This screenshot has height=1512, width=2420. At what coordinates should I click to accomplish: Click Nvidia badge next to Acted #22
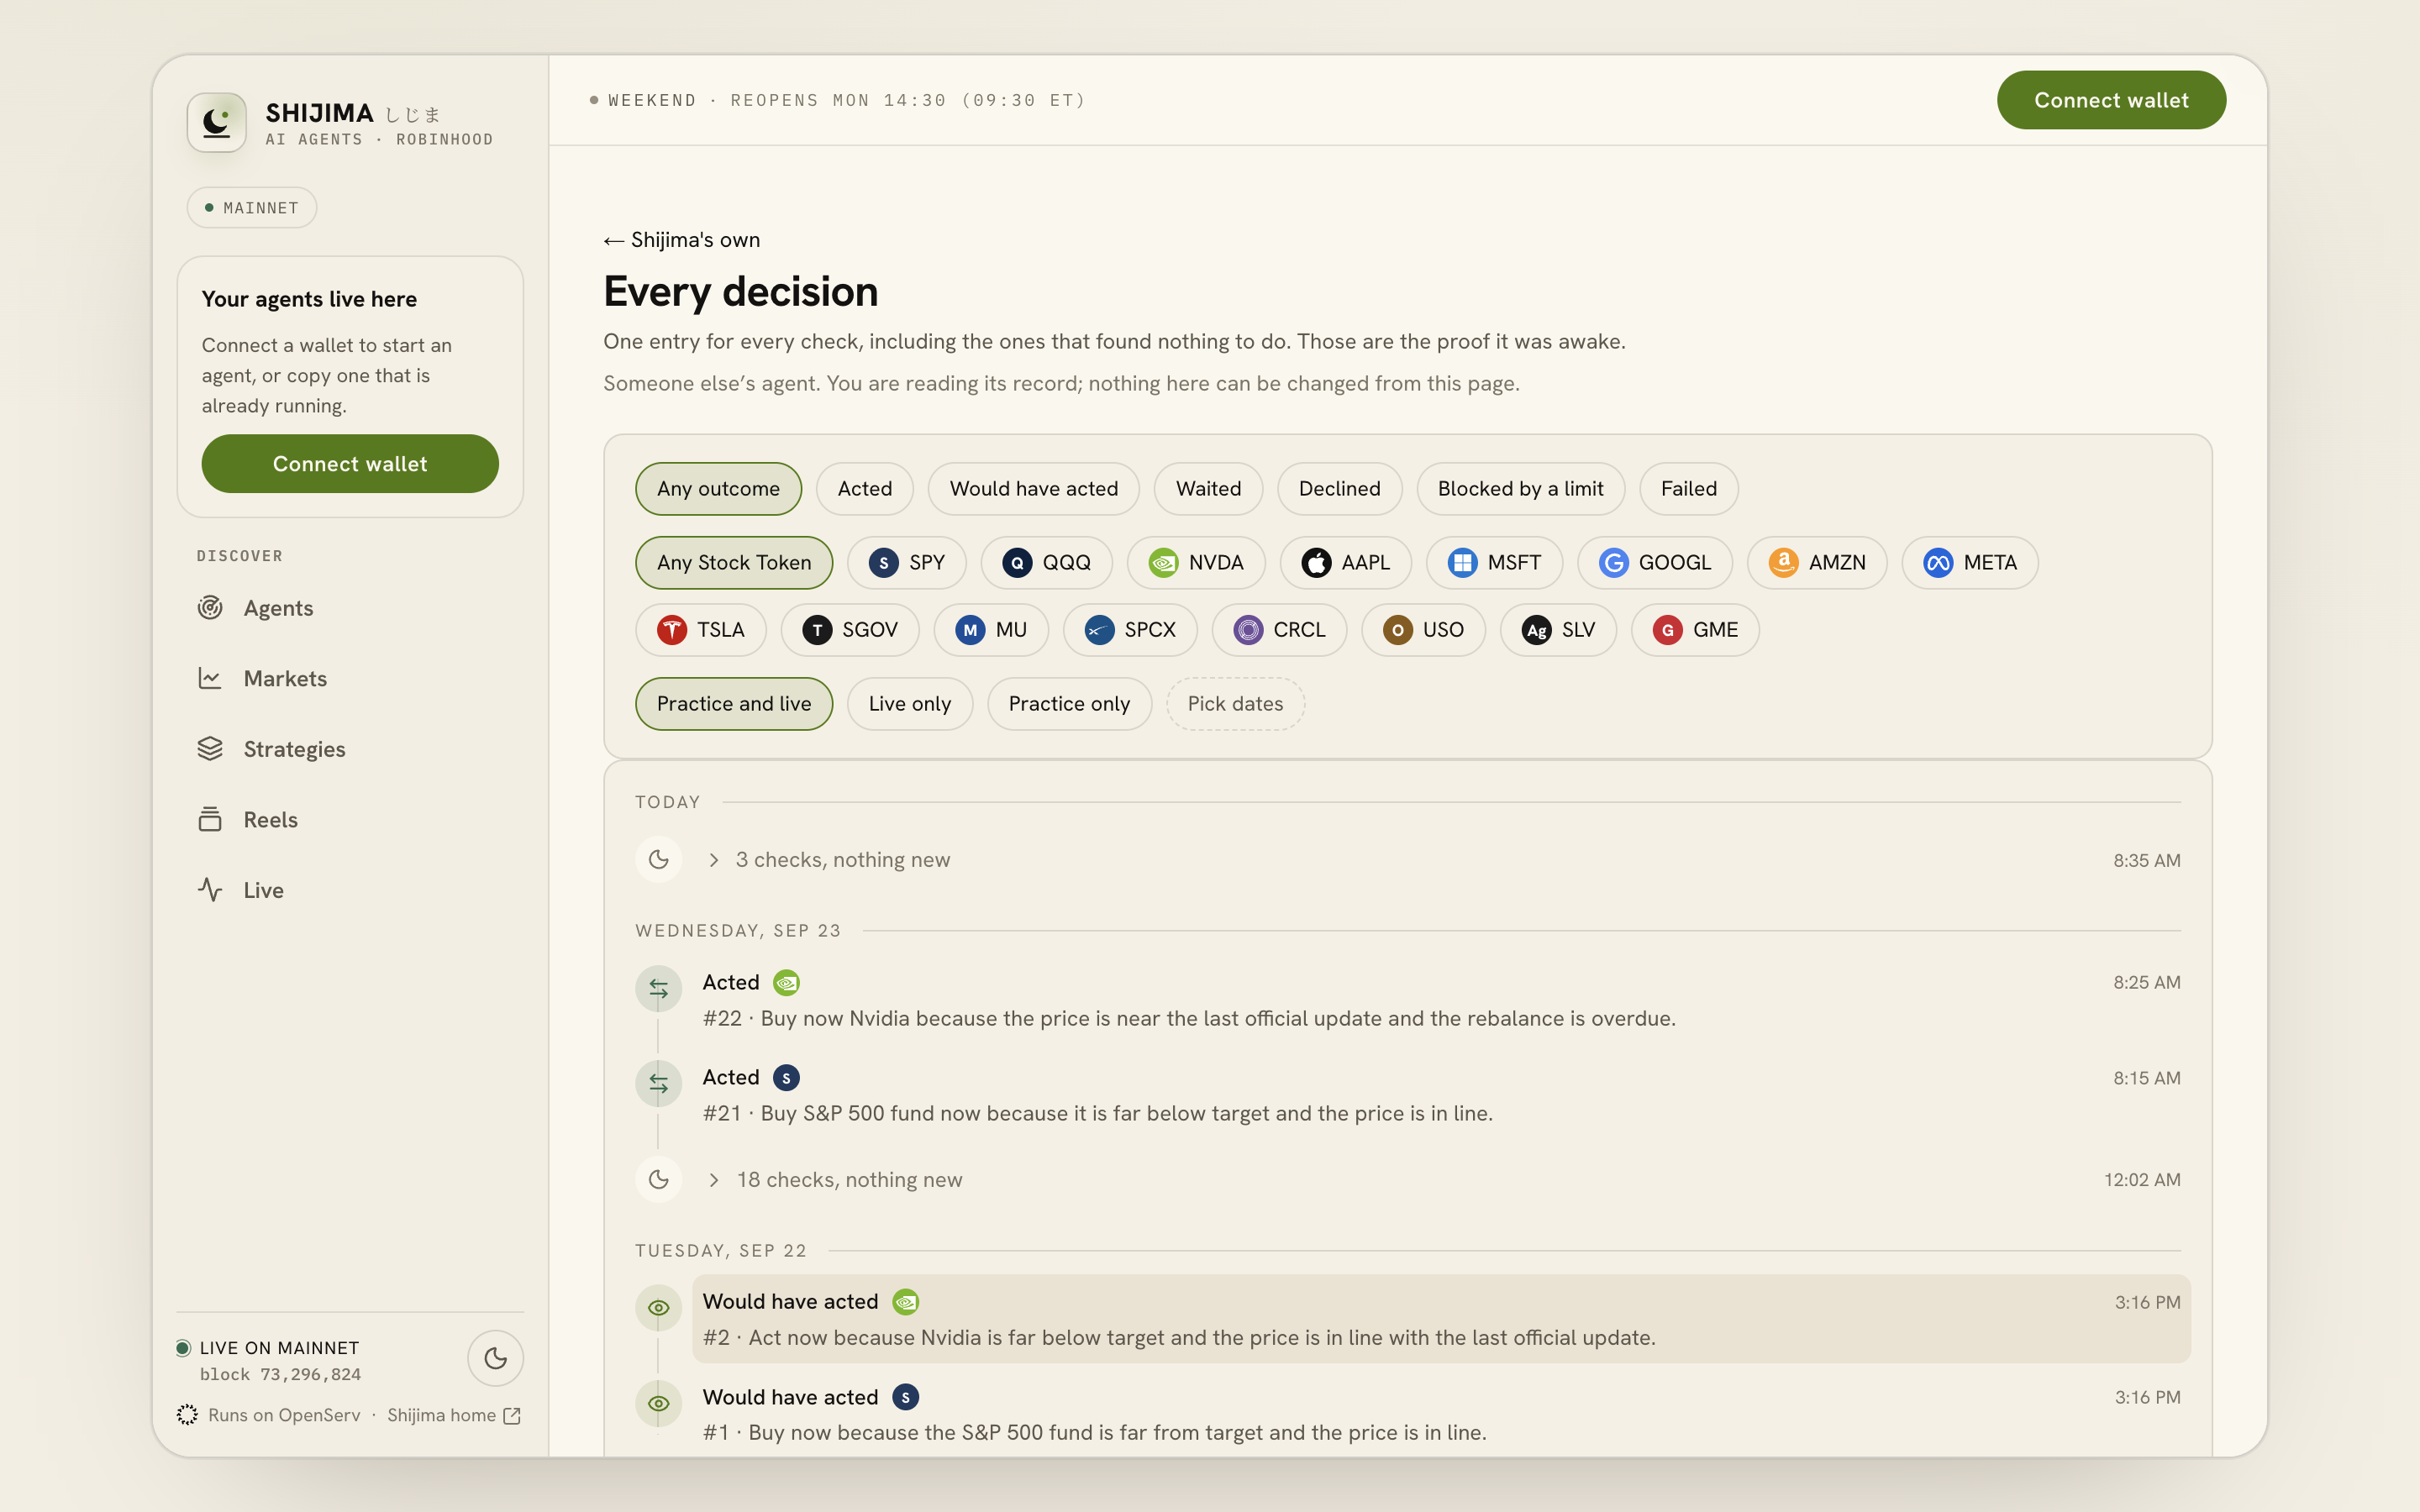pyautogui.click(x=787, y=983)
